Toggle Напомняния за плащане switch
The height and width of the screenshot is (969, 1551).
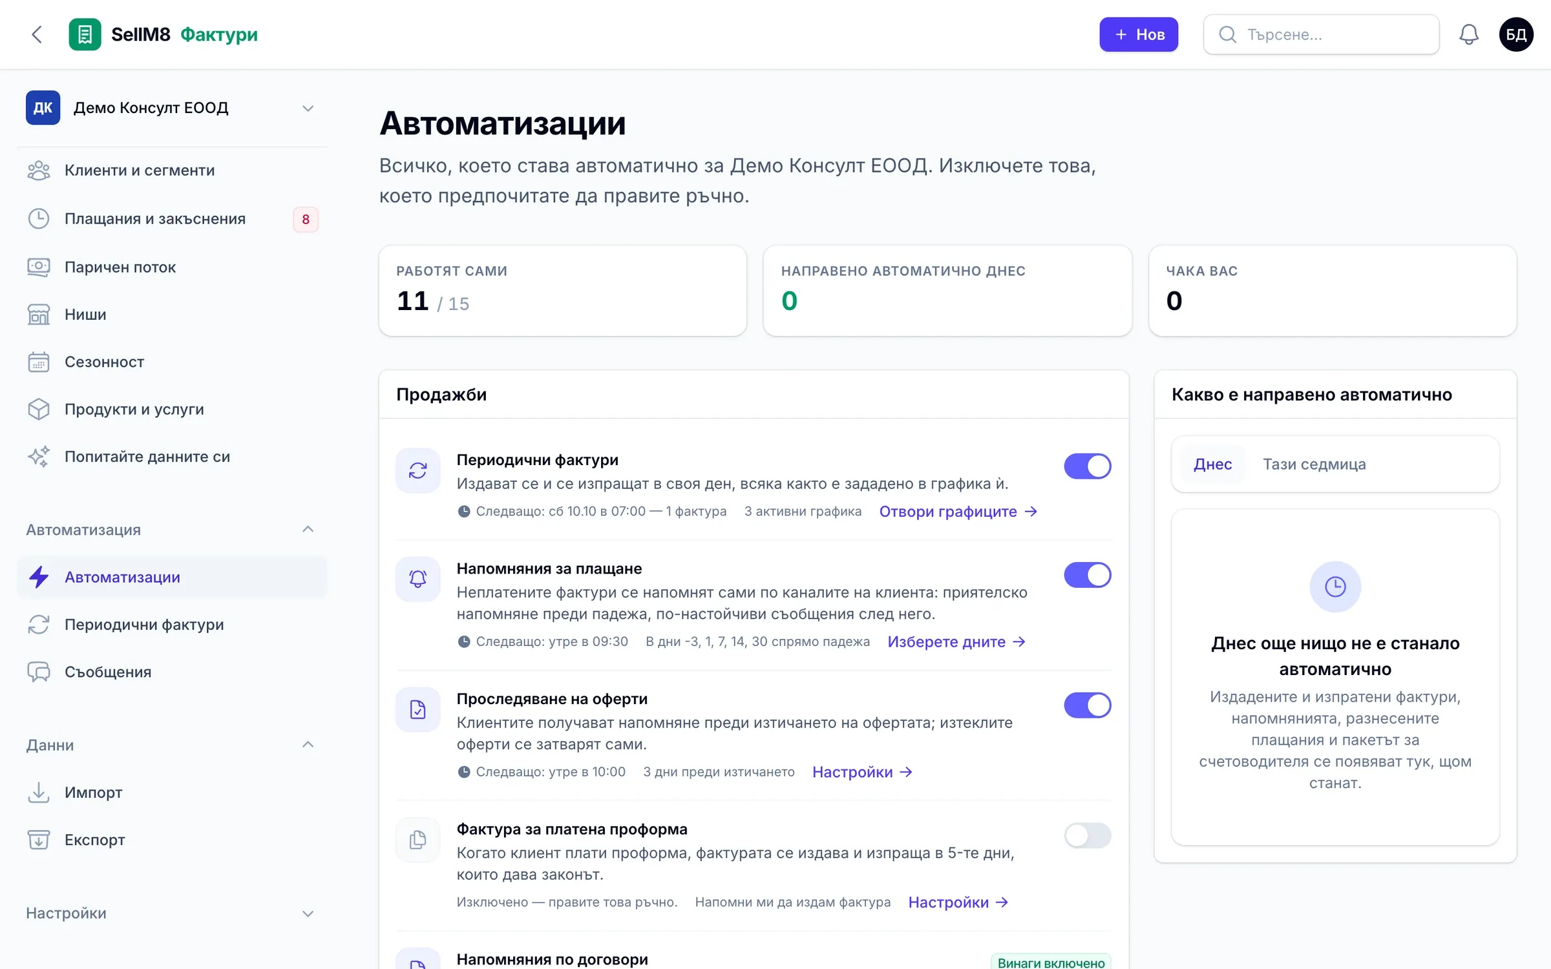coord(1088,575)
